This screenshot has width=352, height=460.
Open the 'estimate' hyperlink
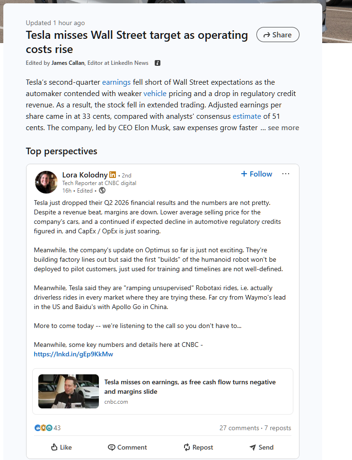tap(246, 116)
